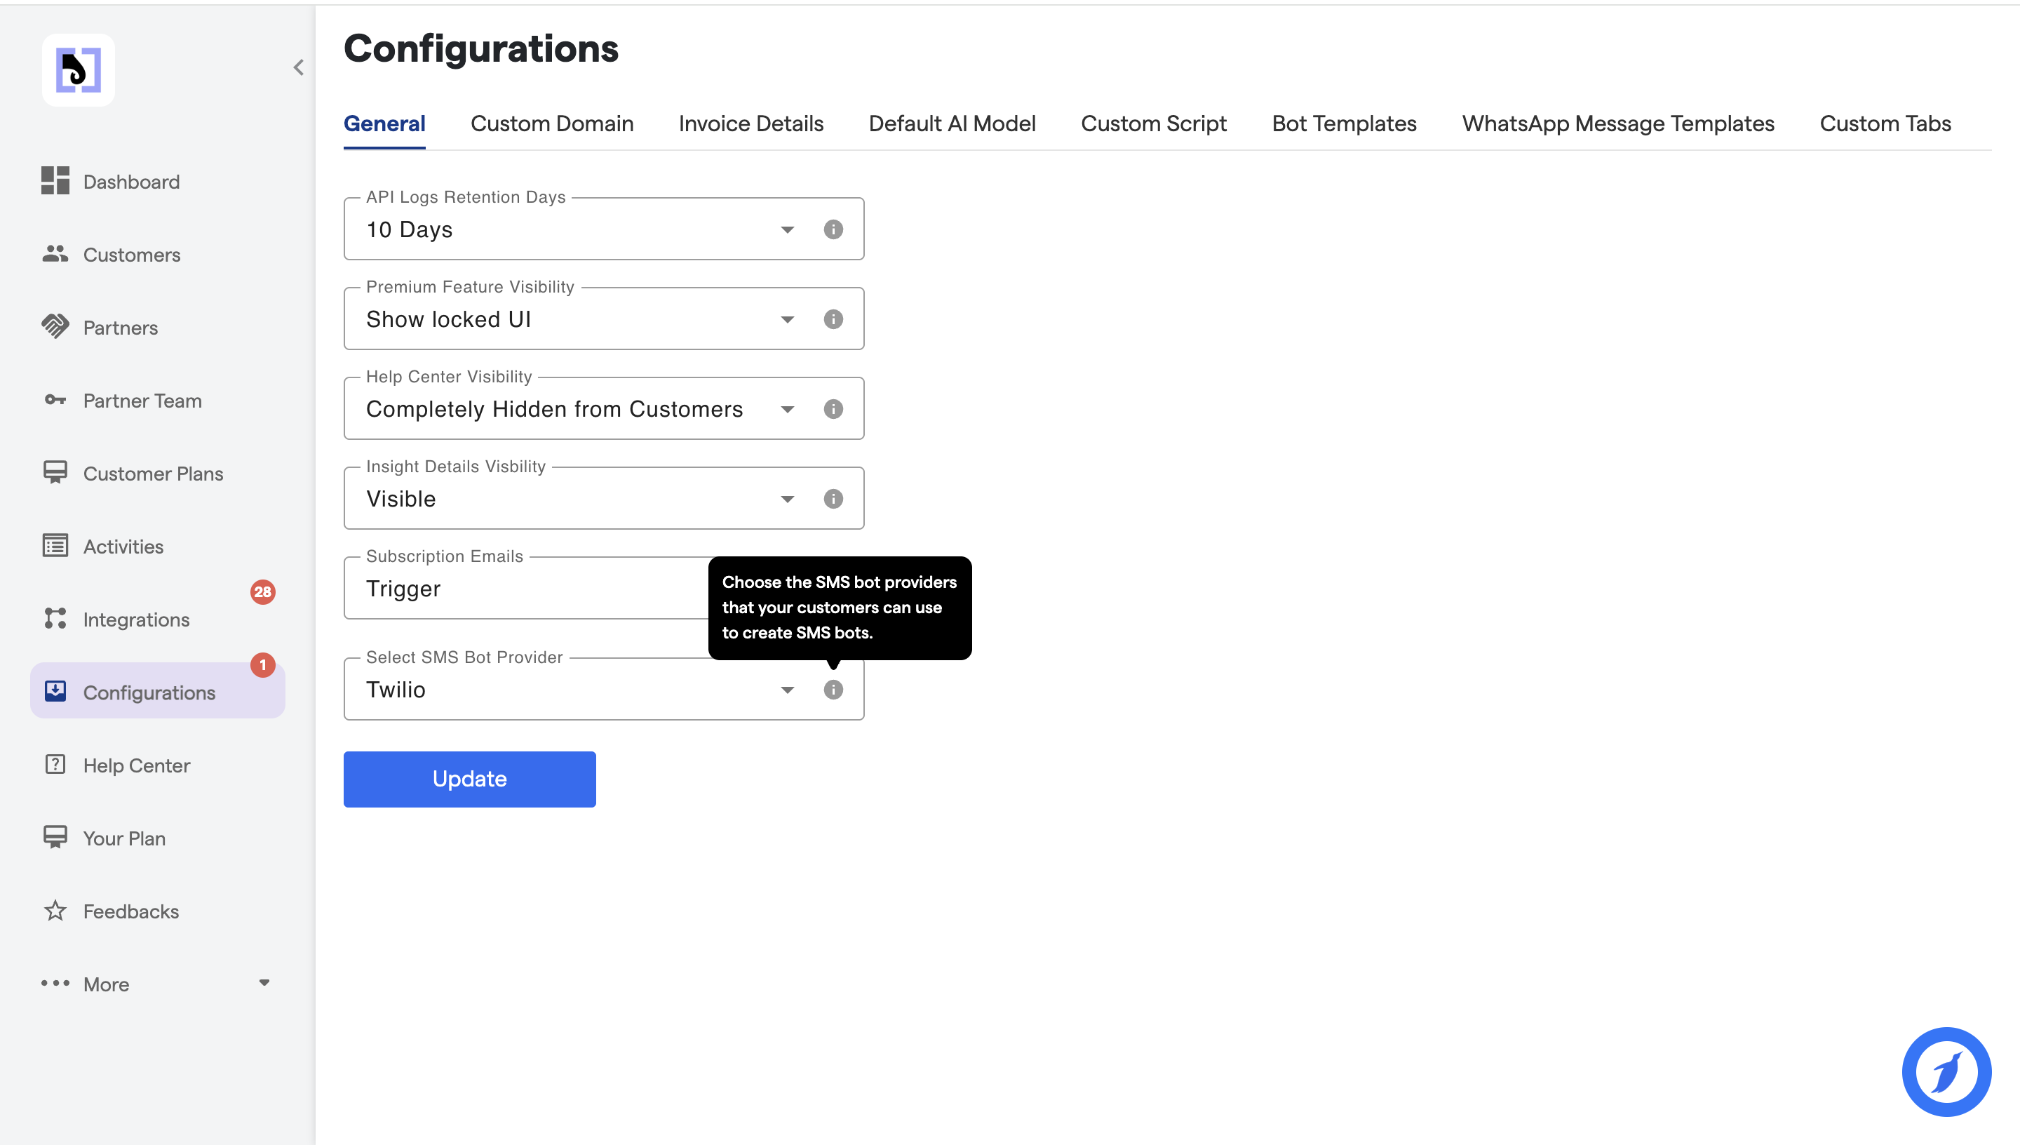The image size is (2020, 1145).
Task: Collapse the sidebar with chevron arrow
Action: pos(299,67)
